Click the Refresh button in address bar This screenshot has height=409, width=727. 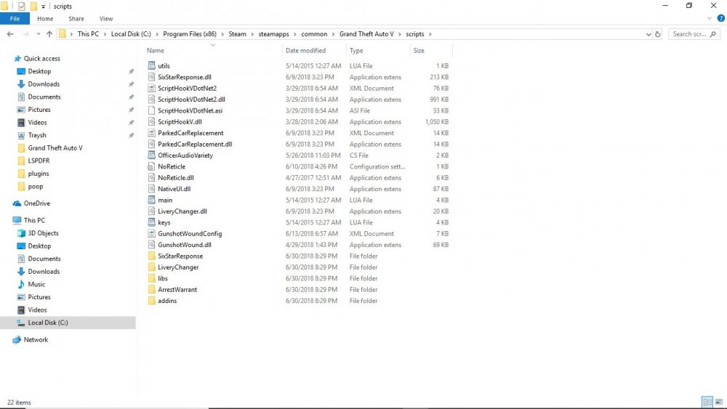coord(657,34)
